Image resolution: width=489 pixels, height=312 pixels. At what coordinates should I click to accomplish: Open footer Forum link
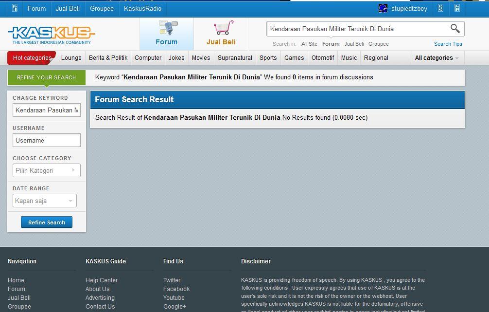click(x=17, y=289)
